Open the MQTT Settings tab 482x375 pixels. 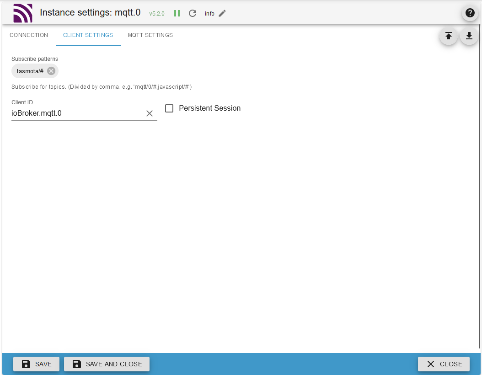tap(150, 35)
